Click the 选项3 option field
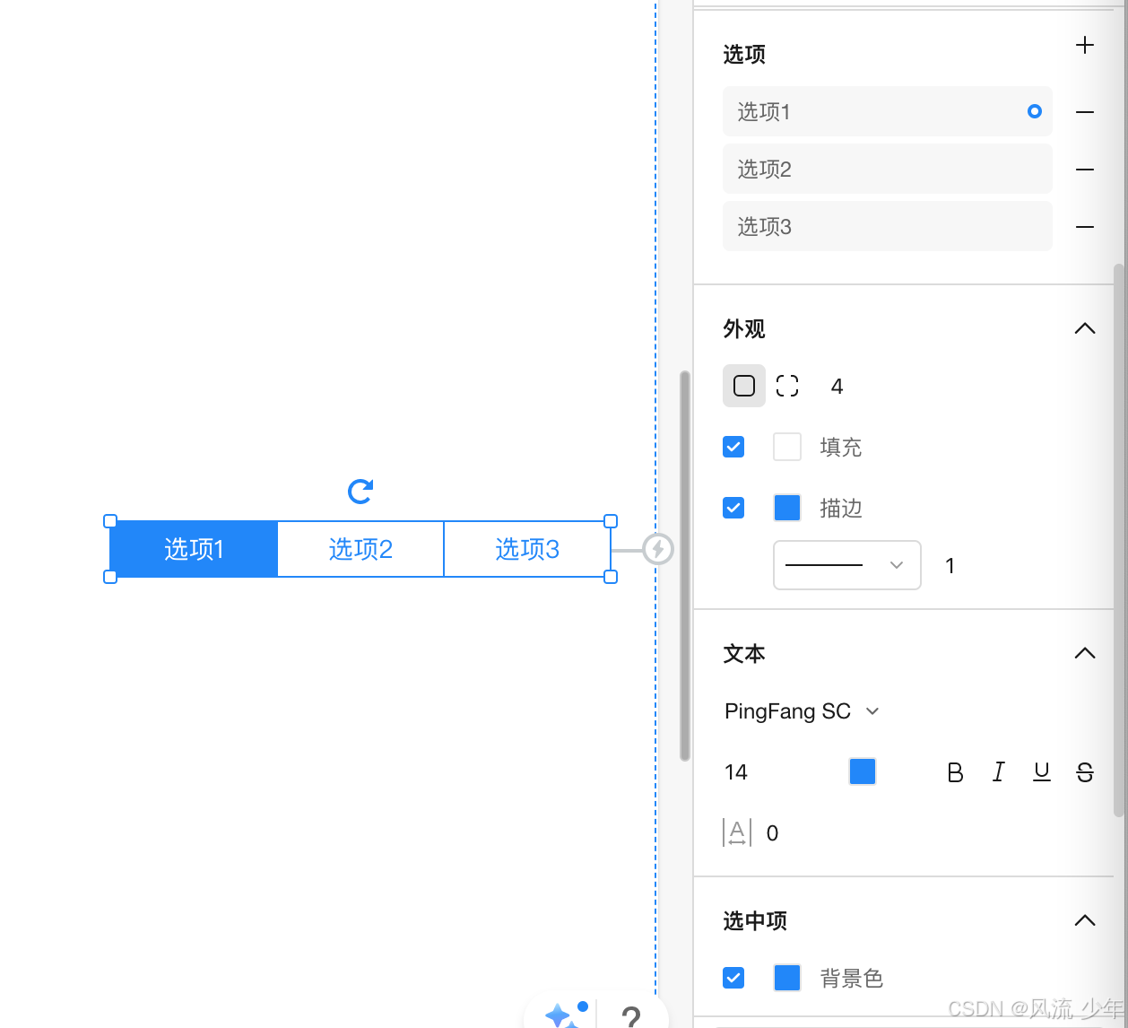 pos(888,226)
